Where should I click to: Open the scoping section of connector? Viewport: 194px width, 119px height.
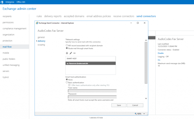pyautogui.click(x=41, y=45)
